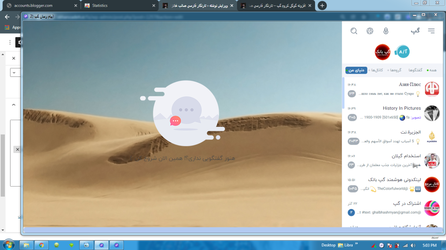Click the start-conversation prompt text
The image size is (446, 250).
[182, 158]
